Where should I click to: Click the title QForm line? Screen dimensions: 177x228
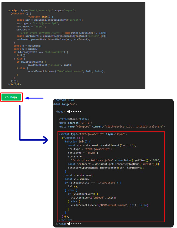pos(74,119)
